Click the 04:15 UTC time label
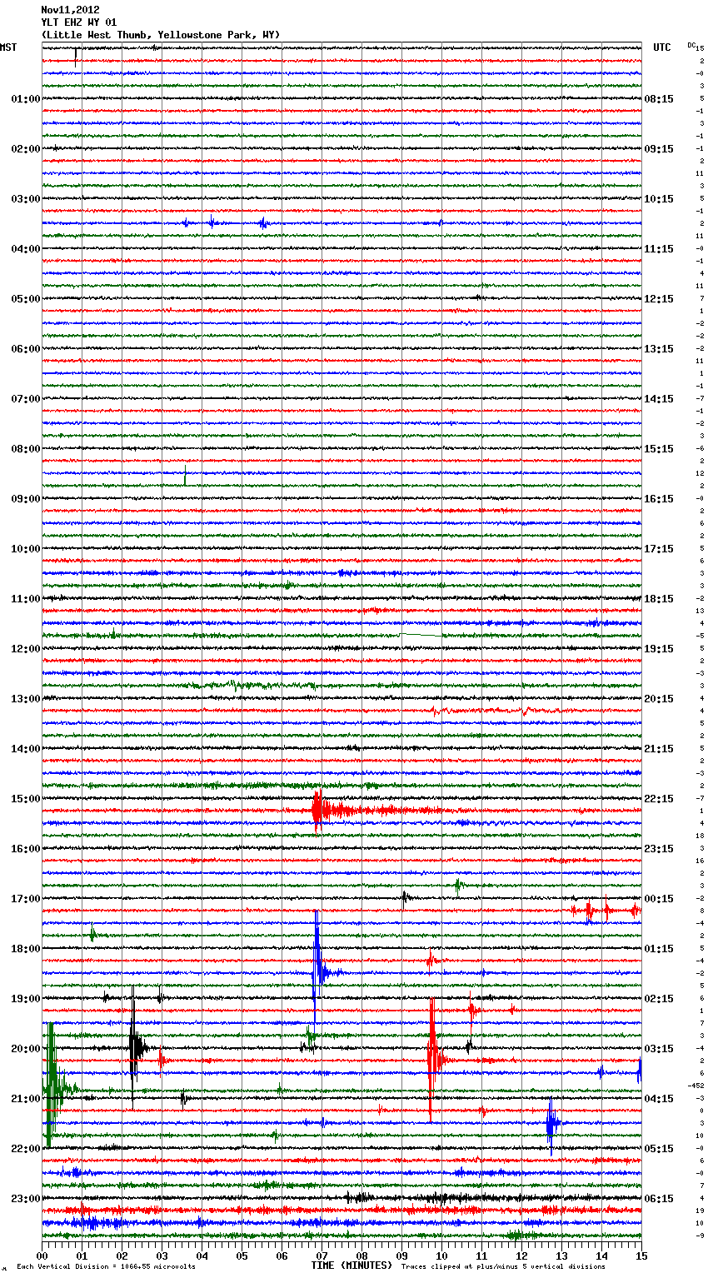This screenshot has height=1278, width=708. tap(659, 1099)
